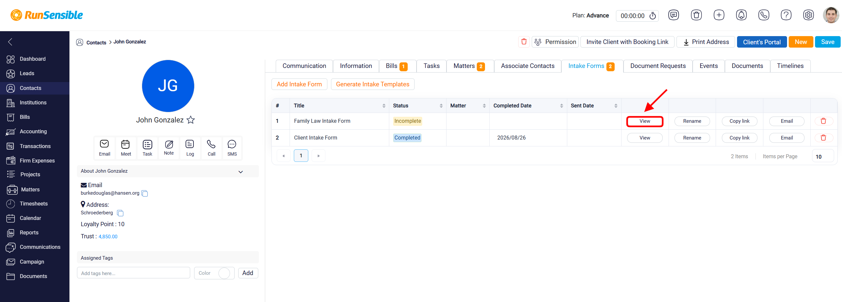Sort the table by Status column
This screenshot has width=842, height=302.
click(x=441, y=106)
